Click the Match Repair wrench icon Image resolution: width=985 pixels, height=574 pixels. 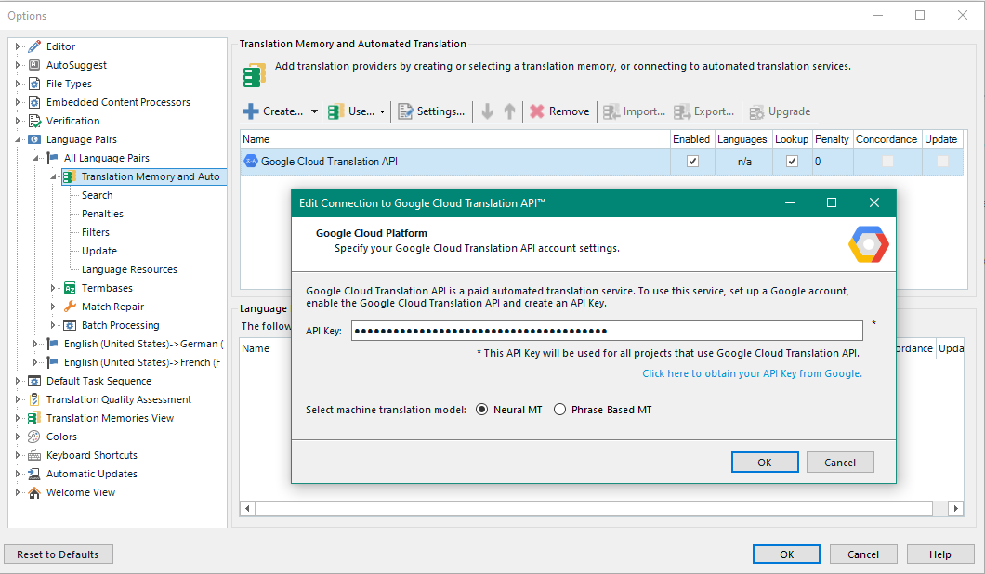coord(70,307)
